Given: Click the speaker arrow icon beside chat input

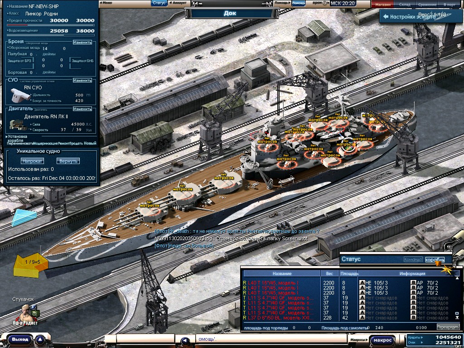Looking at the screenshot, I should [185, 341].
